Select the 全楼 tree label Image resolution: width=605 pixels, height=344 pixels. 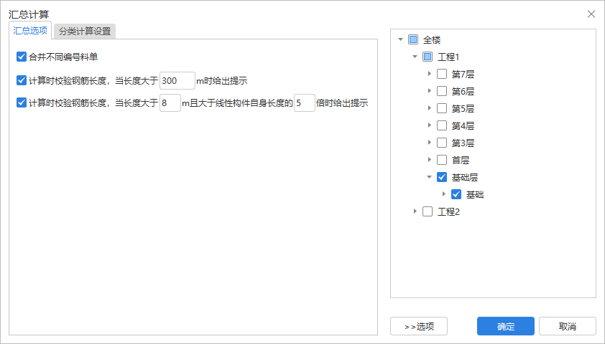click(432, 39)
